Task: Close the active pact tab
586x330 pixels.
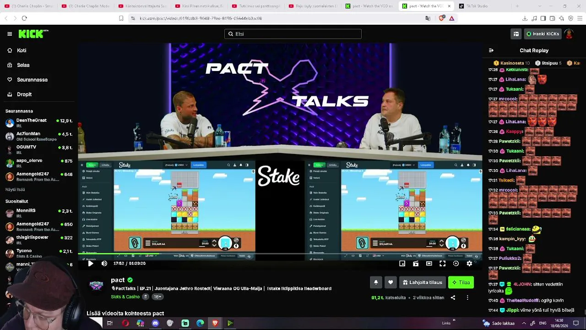Action: pyautogui.click(x=449, y=6)
